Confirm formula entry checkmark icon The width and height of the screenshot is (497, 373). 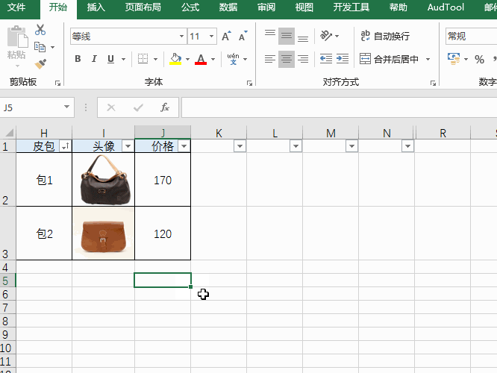click(x=138, y=107)
